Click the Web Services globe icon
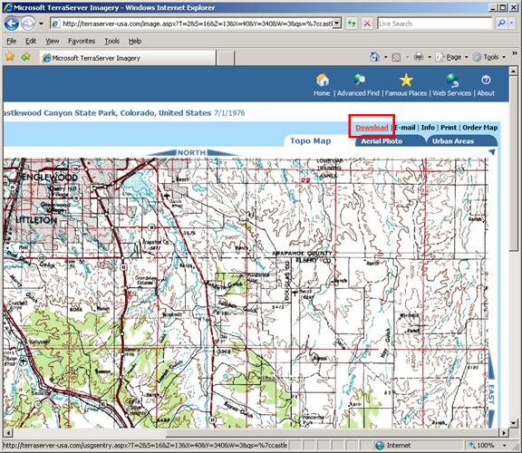This screenshot has height=453, width=522. coord(452,81)
